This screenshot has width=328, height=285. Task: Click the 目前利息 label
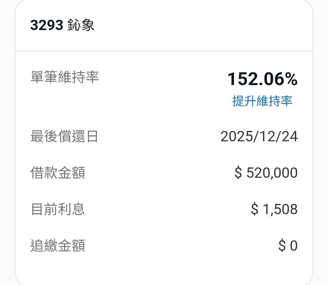[58, 209]
